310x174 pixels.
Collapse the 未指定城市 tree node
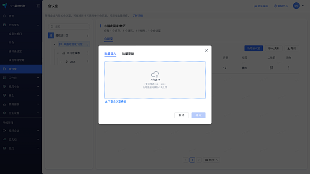[58, 53]
